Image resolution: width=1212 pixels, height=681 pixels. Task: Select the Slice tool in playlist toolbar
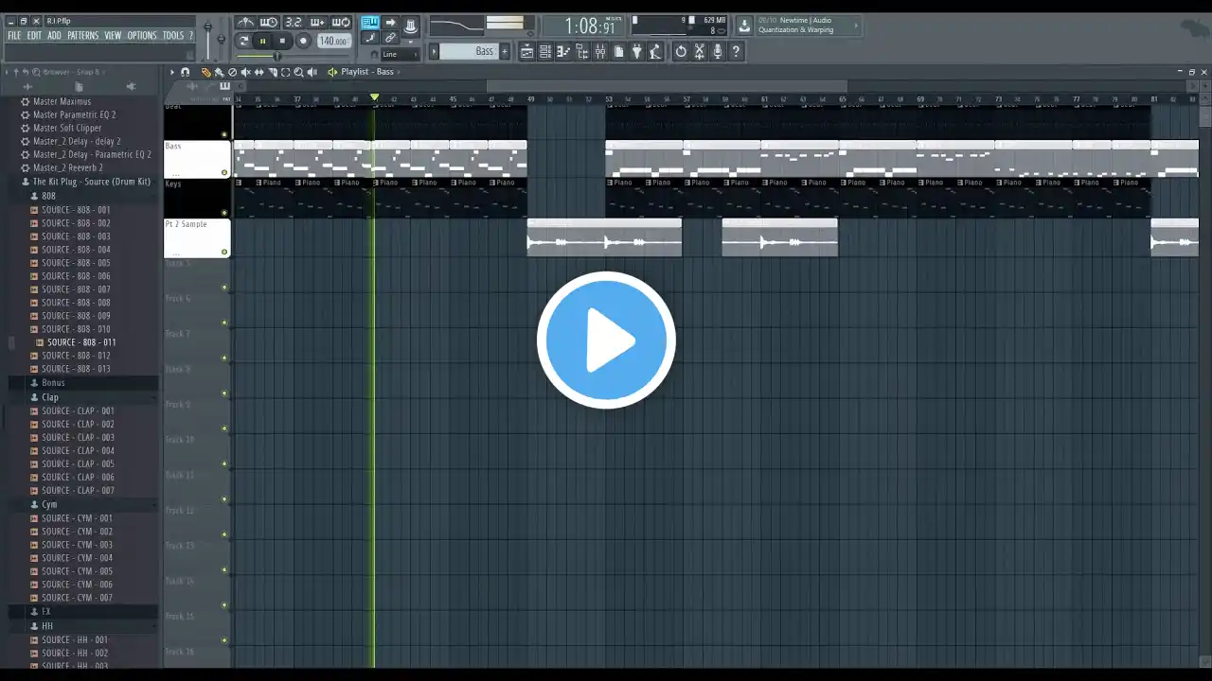[x=273, y=72]
